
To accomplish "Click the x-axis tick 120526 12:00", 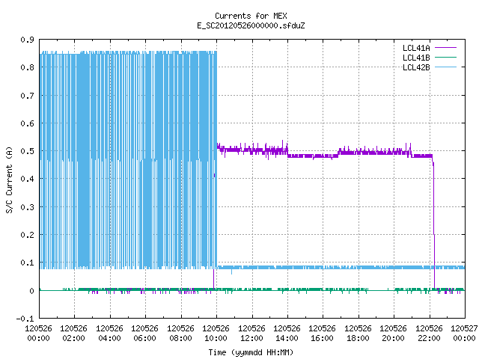I will tap(251, 334).
